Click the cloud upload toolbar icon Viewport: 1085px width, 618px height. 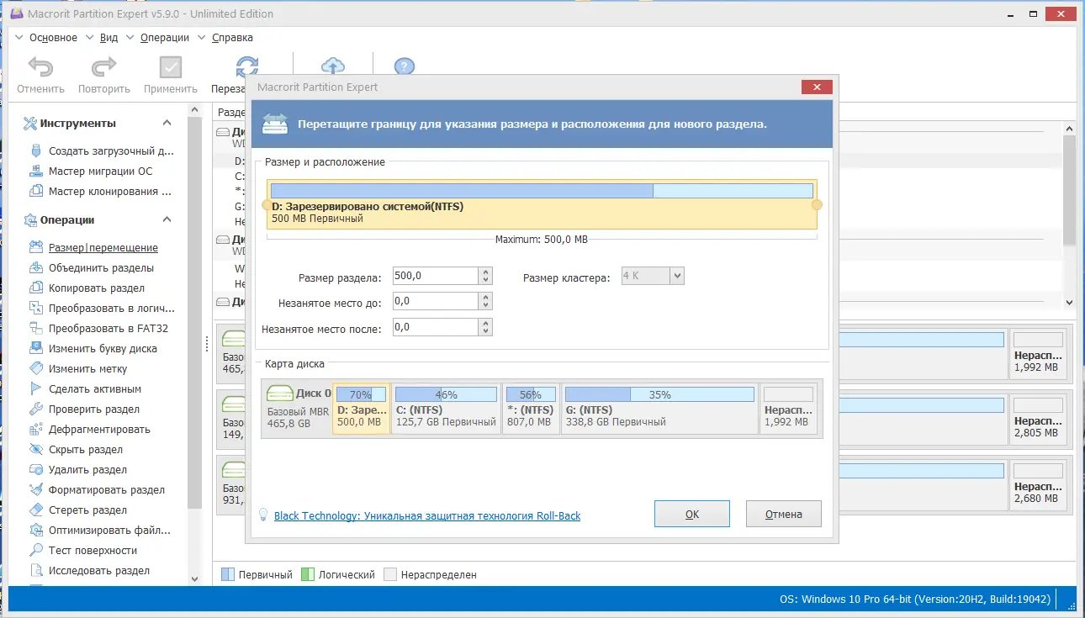coord(334,67)
